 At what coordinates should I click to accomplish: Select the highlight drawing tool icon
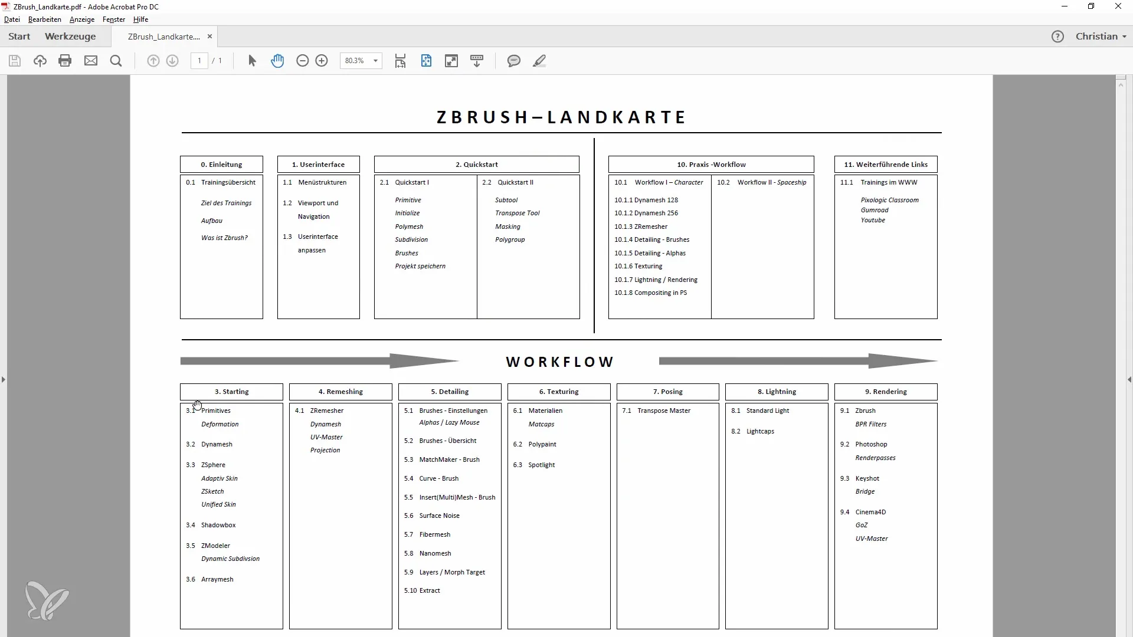pos(539,61)
